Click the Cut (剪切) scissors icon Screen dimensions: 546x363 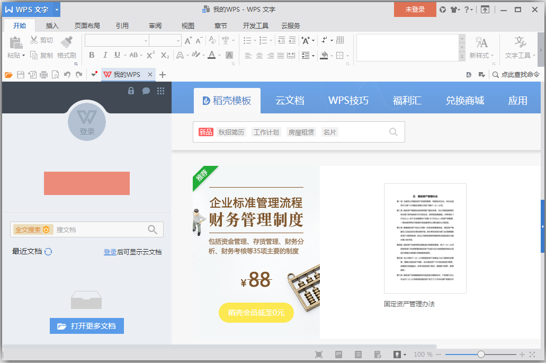point(34,40)
